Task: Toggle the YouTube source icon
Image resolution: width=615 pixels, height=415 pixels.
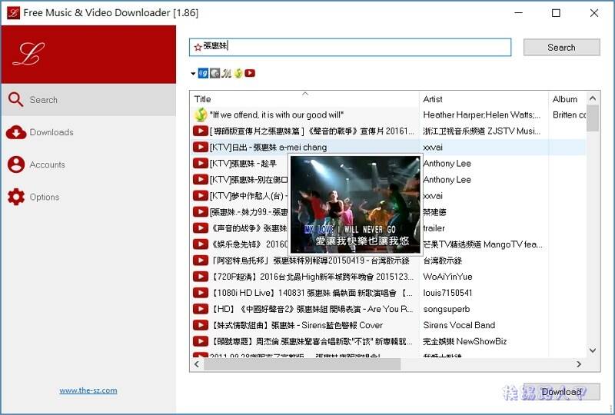Action: pyautogui.click(x=250, y=73)
